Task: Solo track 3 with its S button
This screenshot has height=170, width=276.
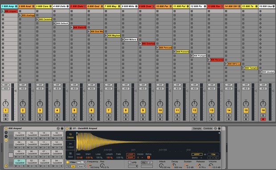Action: point(40,115)
